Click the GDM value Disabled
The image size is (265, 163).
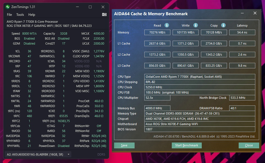point(29,43)
